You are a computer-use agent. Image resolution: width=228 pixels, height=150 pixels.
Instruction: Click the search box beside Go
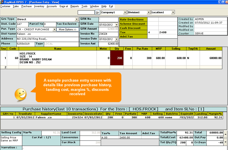[86, 12]
